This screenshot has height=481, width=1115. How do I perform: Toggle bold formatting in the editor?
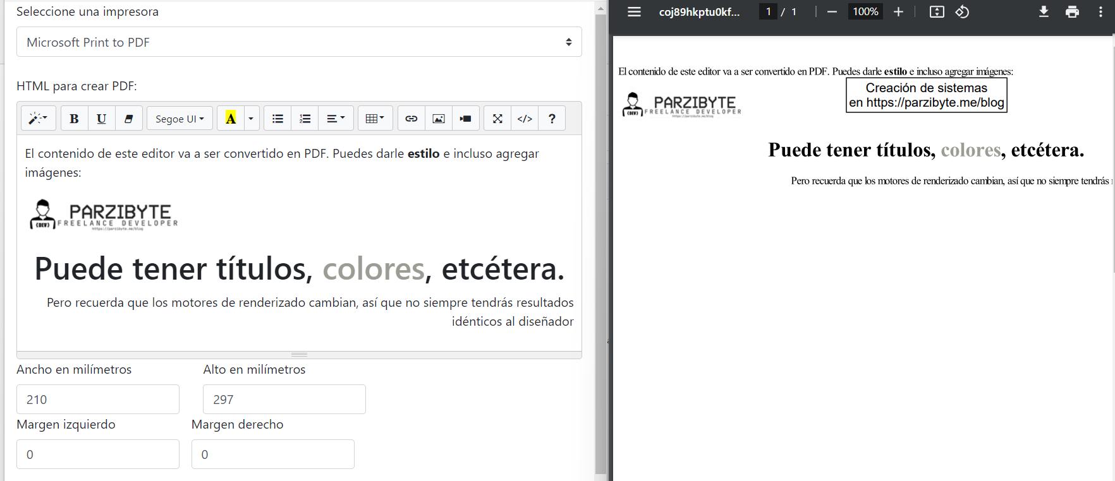74,119
